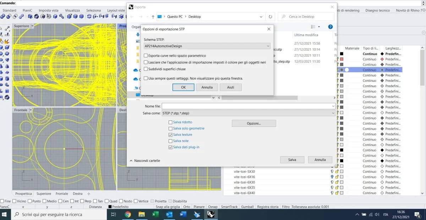Expand the 'Salva come' file type dropdown
The image size is (426, 220).
(x=333, y=113)
